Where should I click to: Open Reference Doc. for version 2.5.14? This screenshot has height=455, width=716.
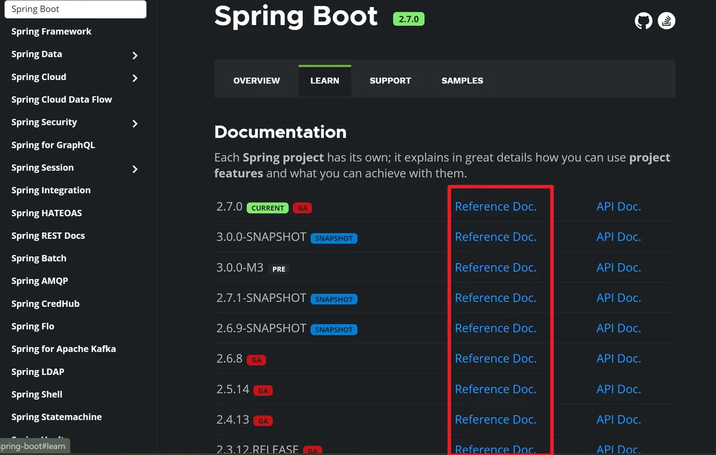point(496,389)
